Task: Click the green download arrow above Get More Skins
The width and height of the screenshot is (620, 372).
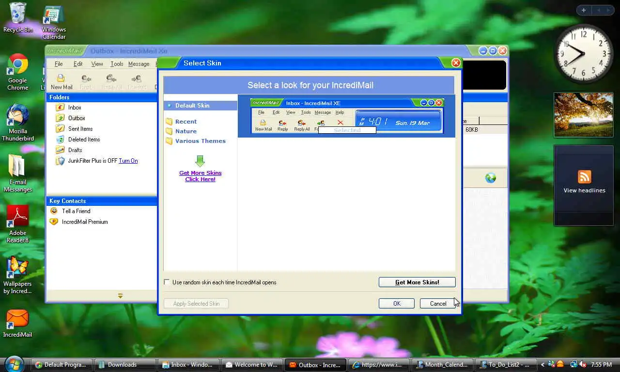Action: (200, 161)
